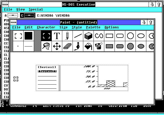Click the [Series1] label in canvas

[47, 67]
